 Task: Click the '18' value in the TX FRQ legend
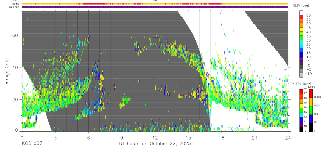click(x=305, y=89)
